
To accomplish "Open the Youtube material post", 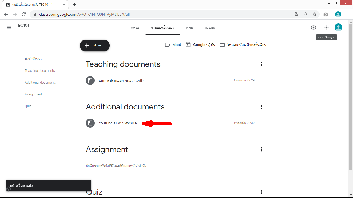I will pyautogui.click(x=117, y=123).
